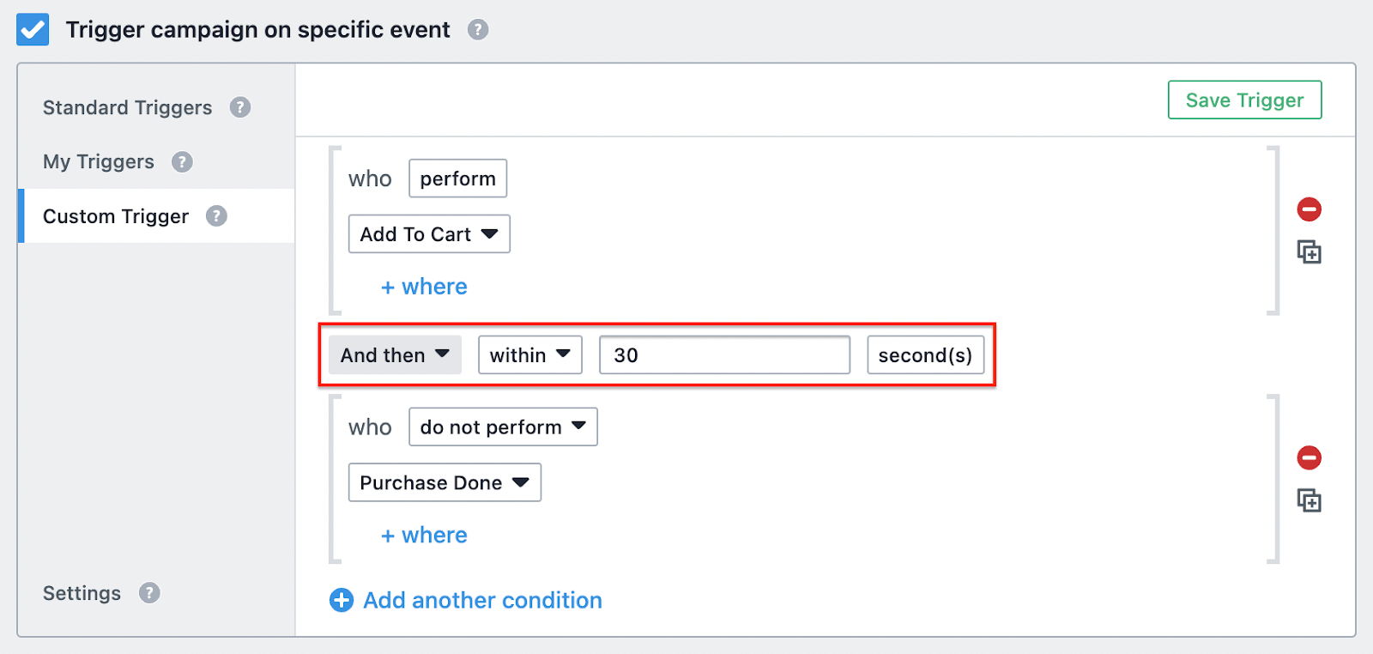This screenshot has height=654, width=1373.
Task: Open the do not perform dropdown
Action: coord(503,427)
